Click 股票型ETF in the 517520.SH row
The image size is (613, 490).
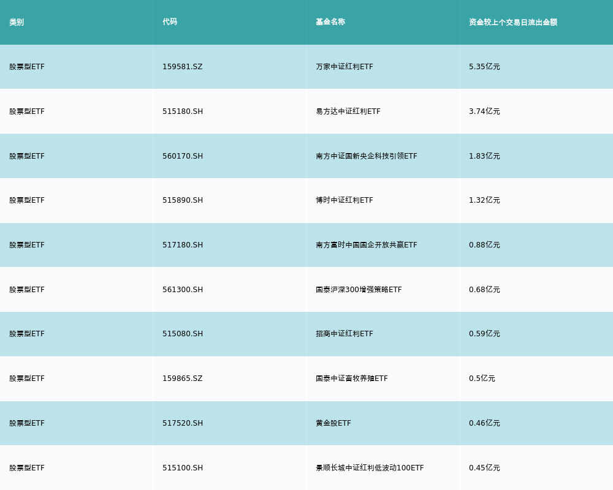(27, 423)
